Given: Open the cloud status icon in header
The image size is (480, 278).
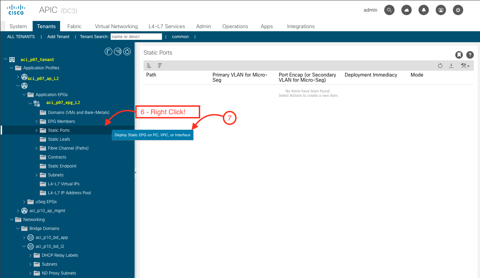Looking at the screenshot, I should [407, 10].
